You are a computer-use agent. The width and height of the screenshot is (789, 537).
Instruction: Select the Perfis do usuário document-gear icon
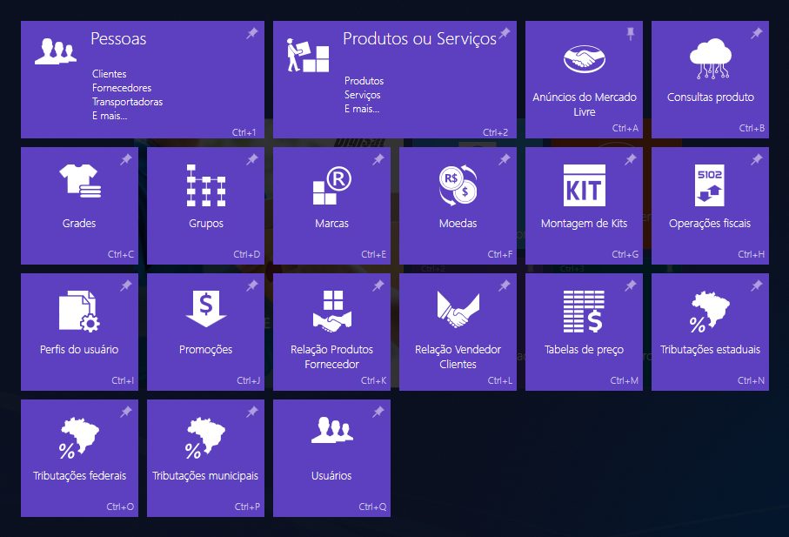pyautogui.click(x=79, y=312)
